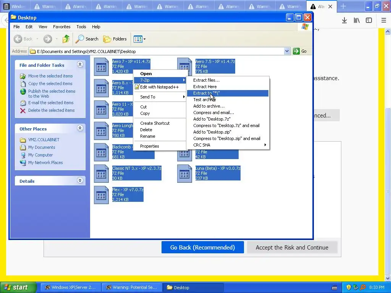Open the Views dropdown in toolbar
The image size is (391, 293).
(139, 39)
